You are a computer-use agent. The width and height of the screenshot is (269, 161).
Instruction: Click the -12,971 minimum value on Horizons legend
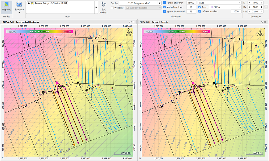[x=12, y=32]
